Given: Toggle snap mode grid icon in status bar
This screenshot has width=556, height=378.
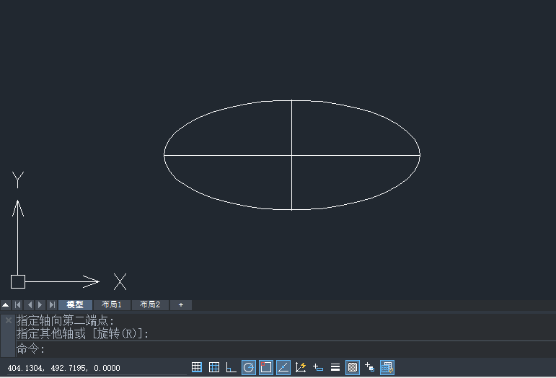Looking at the screenshot, I should pos(196,367).
